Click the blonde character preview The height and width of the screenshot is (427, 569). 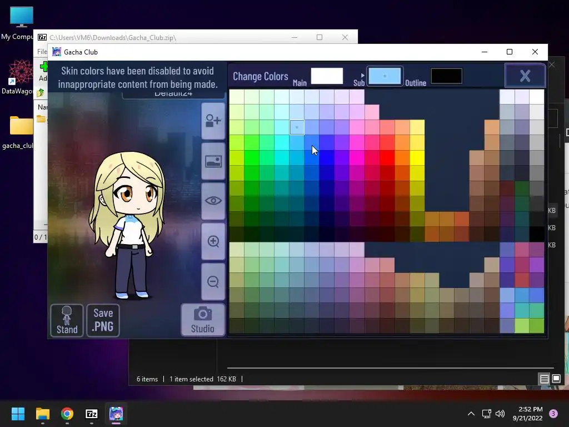pyautogui.click(x=127, y=225)
